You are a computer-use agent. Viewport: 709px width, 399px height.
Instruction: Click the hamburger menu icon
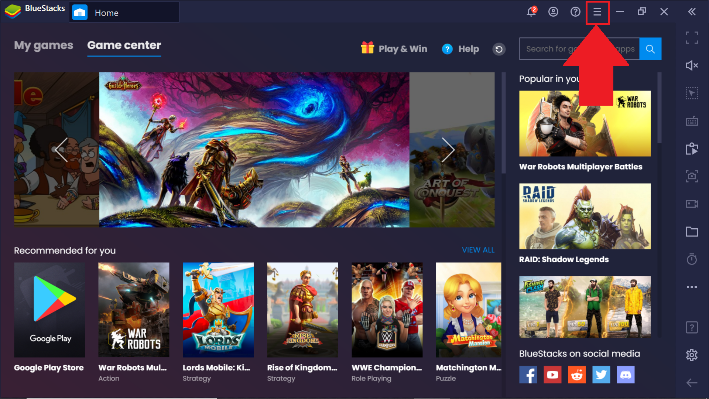tap(597, 12)
